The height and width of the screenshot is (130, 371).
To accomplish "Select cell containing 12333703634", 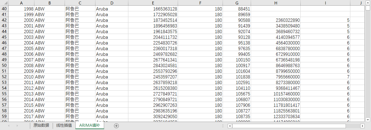I will coord(276,117).
